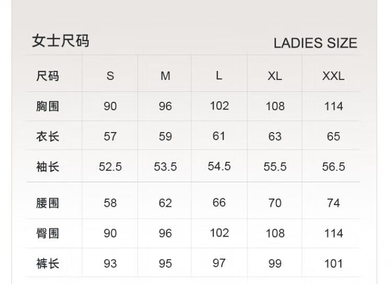Click the 衣长 row label
This screenshot has width=392, height=284.
coord(48,136)
